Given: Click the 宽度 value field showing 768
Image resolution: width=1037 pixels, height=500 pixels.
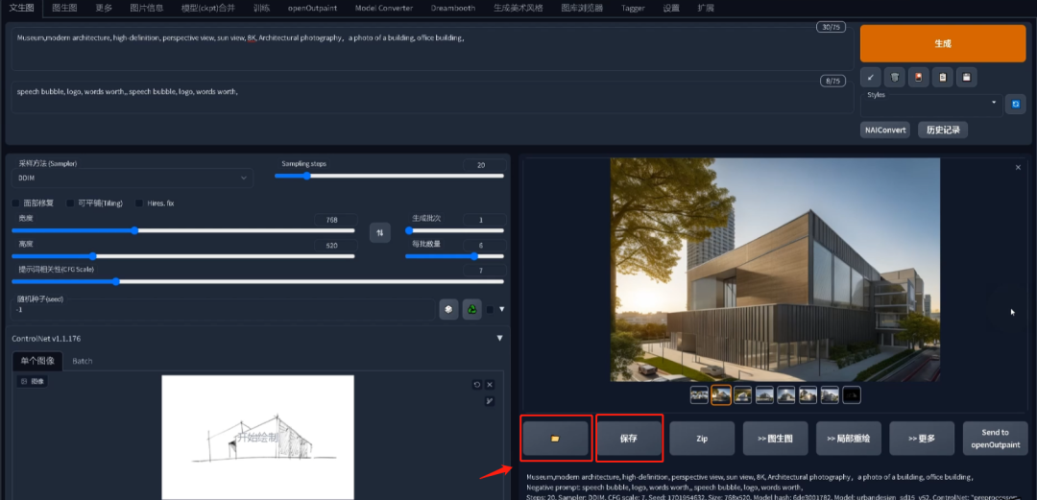Looking at the screenshot, I should point(336,220).
